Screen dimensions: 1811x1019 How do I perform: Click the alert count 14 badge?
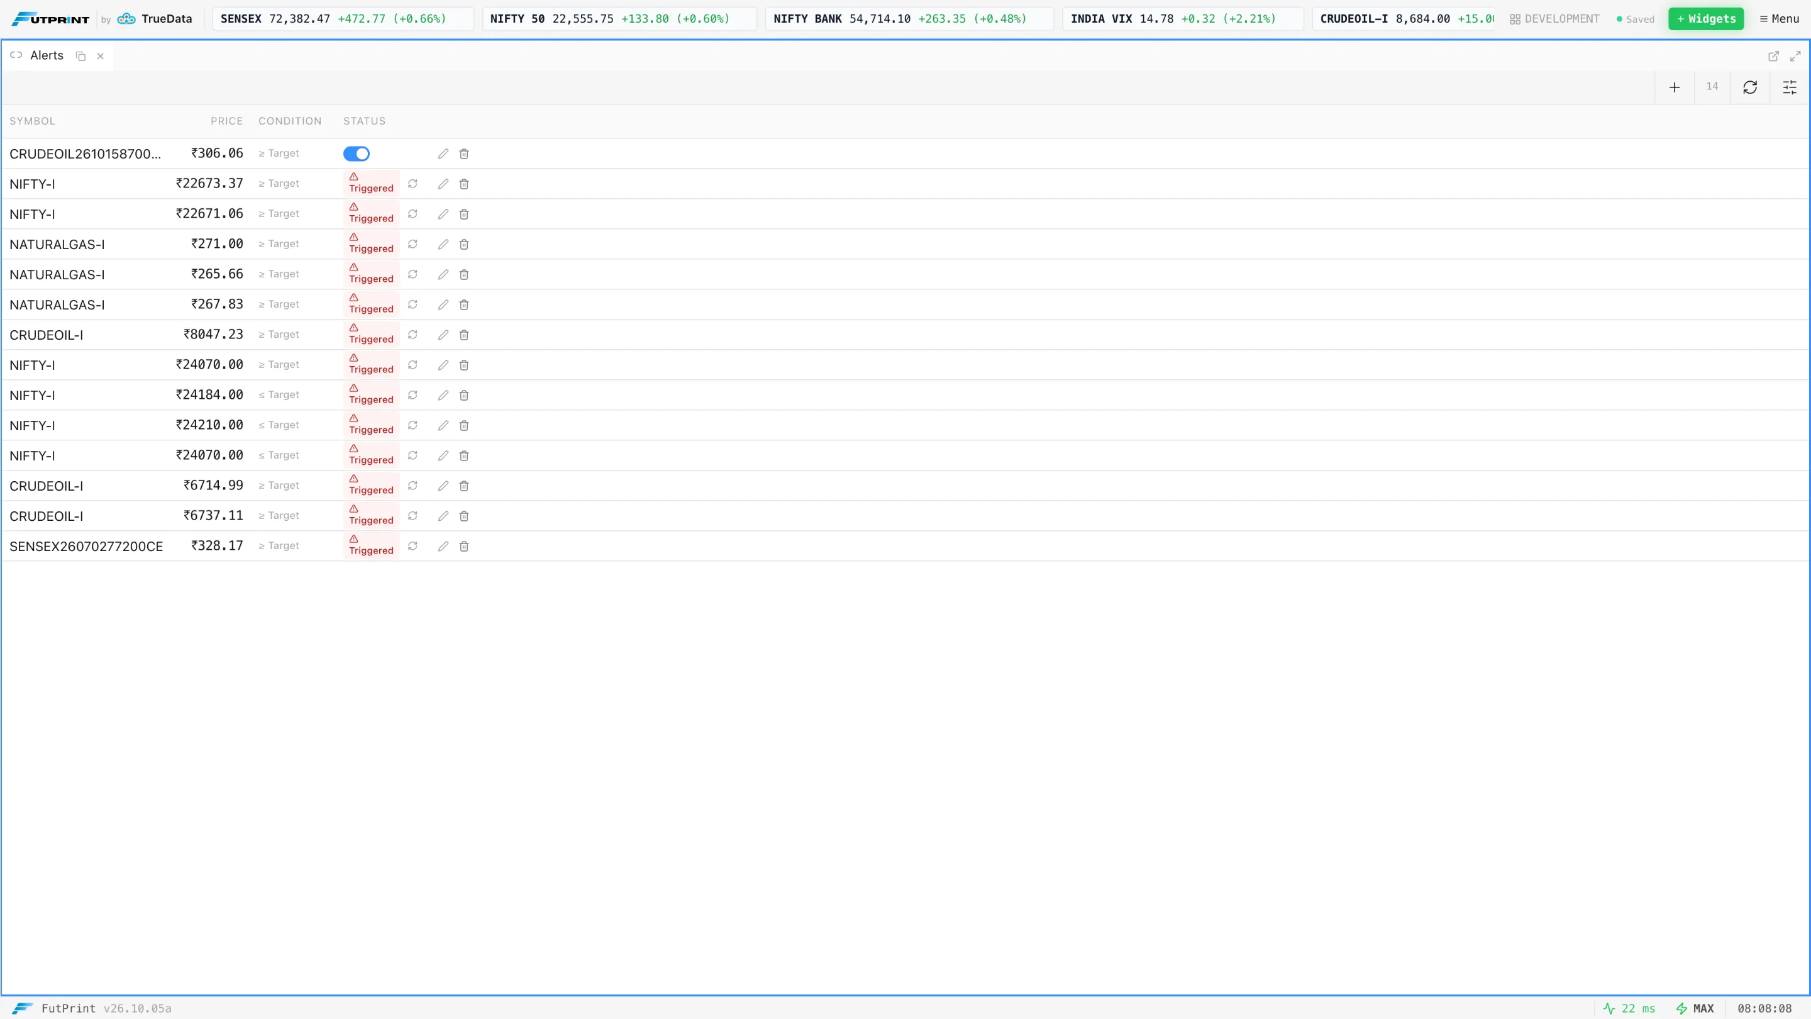pyautogui.click(x=1712, y=87)
